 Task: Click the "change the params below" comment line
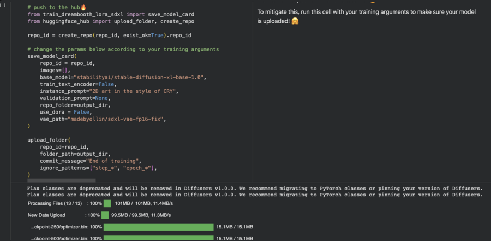click(123, 49)
